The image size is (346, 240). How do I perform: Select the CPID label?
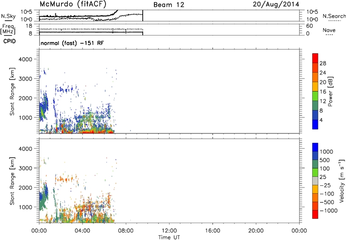click(10, 41)
